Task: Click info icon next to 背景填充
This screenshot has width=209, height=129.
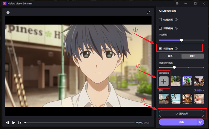Action: click(176, 48)
